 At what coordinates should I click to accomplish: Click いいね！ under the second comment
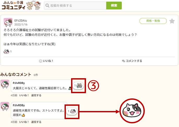(x=24, y=122)
